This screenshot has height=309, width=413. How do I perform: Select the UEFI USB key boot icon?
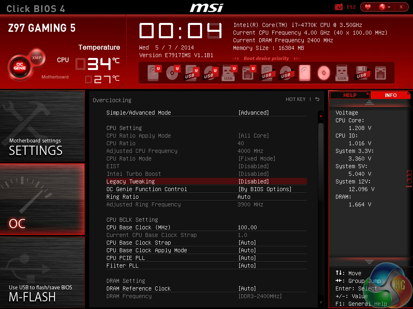[229, 72]
